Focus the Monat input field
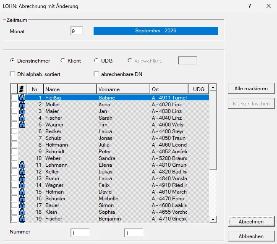 tap(76, 31)
